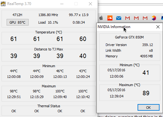This screenshot has width=163, height=117.
Task: Open the SoundCloud bookmark icon
Action: (x=110, y=18)
